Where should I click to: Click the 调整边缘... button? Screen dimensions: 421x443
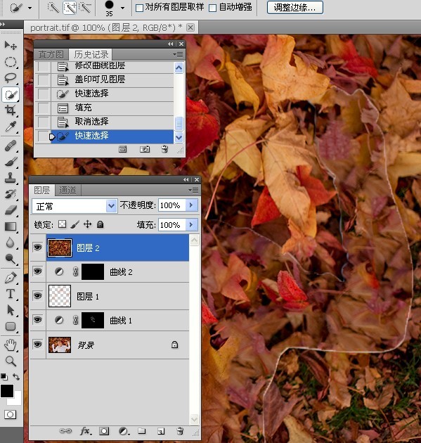point(294,7)
